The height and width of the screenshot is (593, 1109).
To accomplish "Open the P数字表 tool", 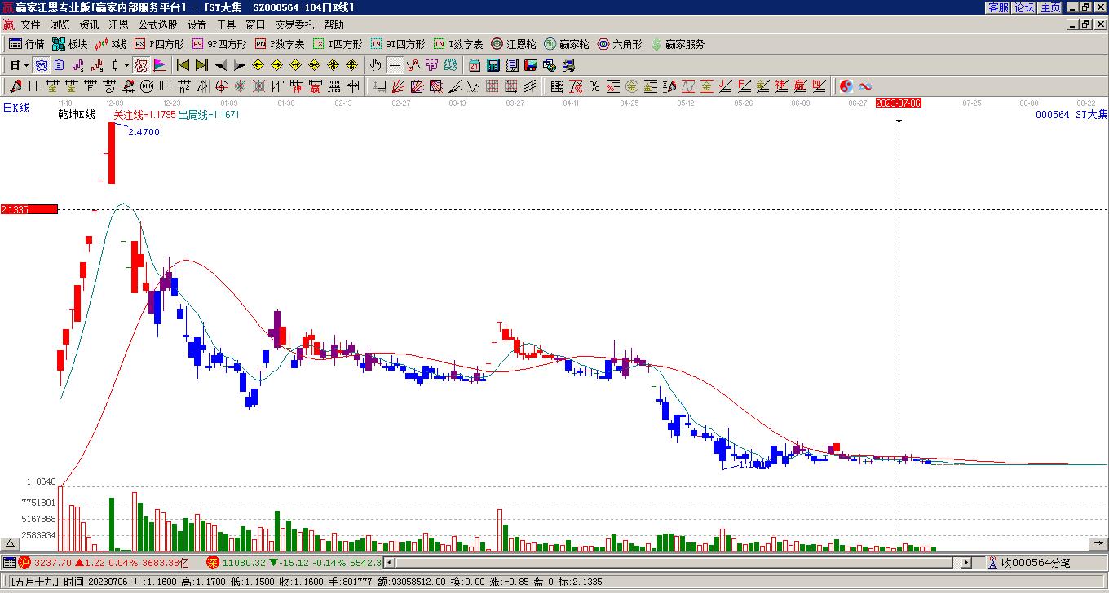I will (280, 44).
